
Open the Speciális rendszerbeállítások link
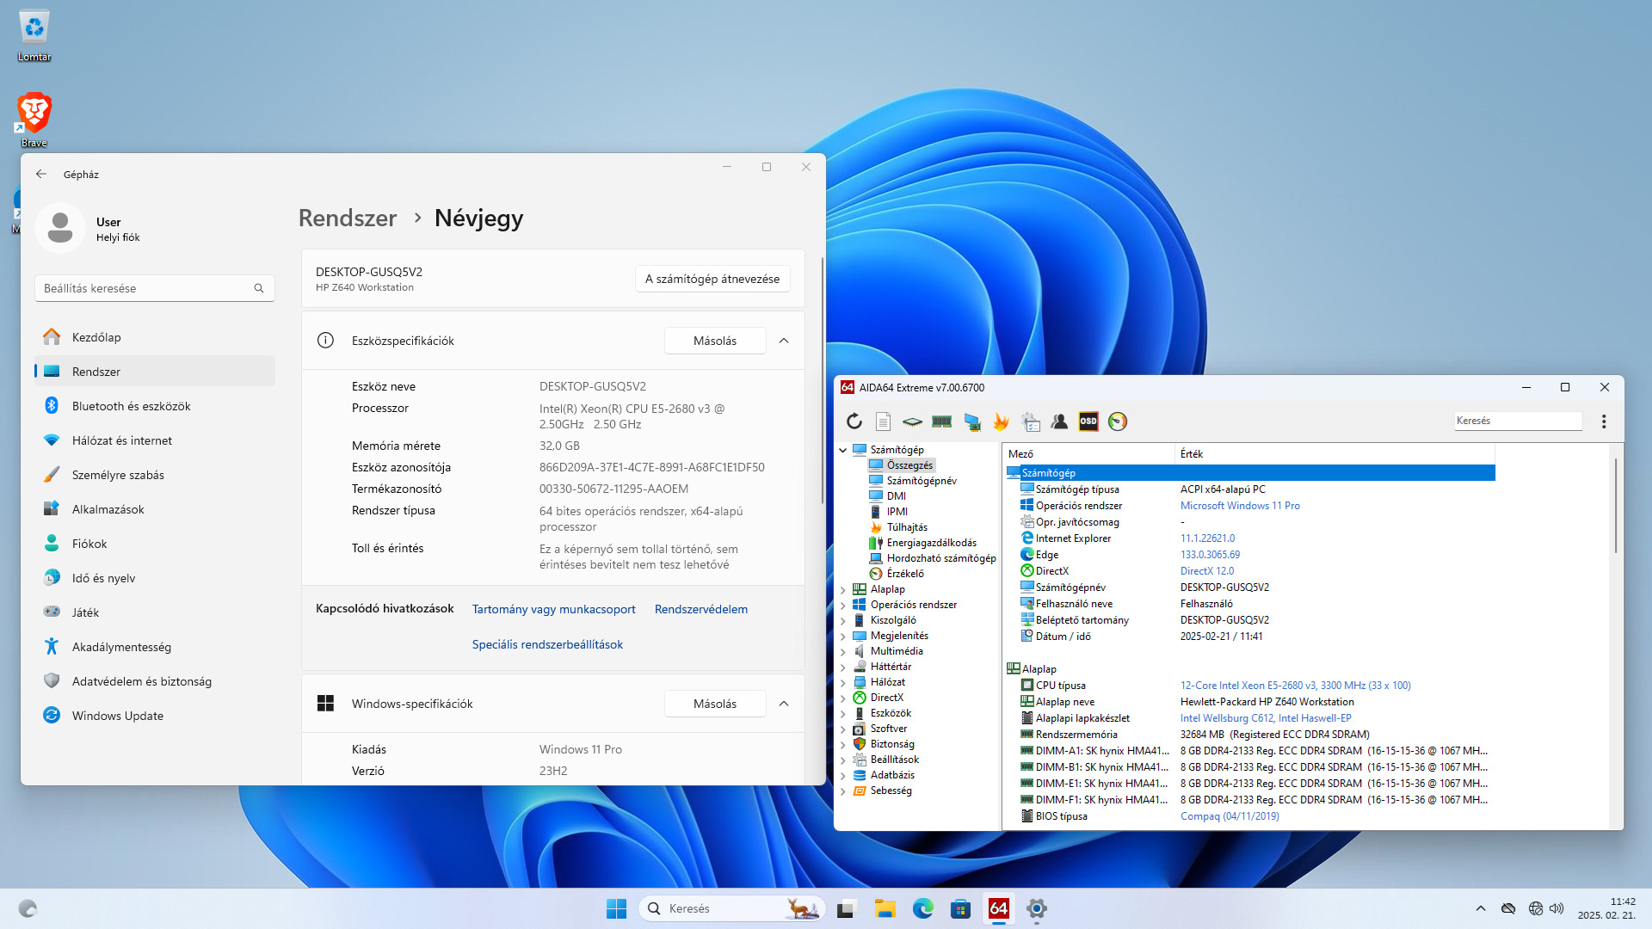coord(547,644)
